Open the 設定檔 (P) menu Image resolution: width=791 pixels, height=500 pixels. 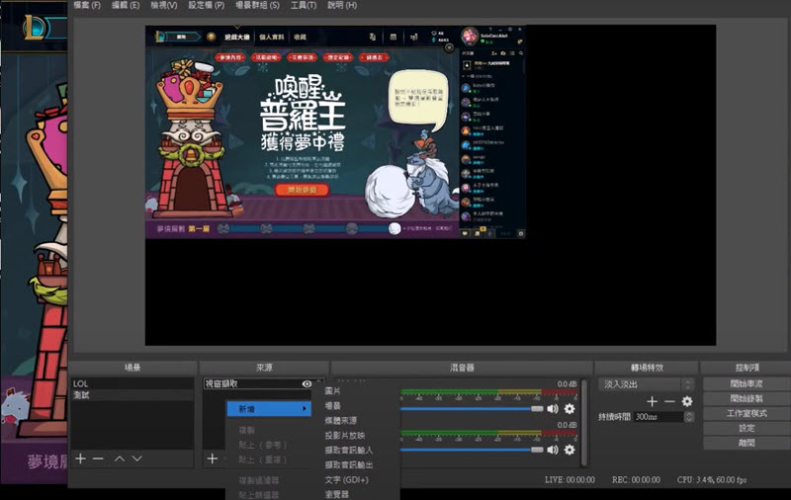point(207,5)
